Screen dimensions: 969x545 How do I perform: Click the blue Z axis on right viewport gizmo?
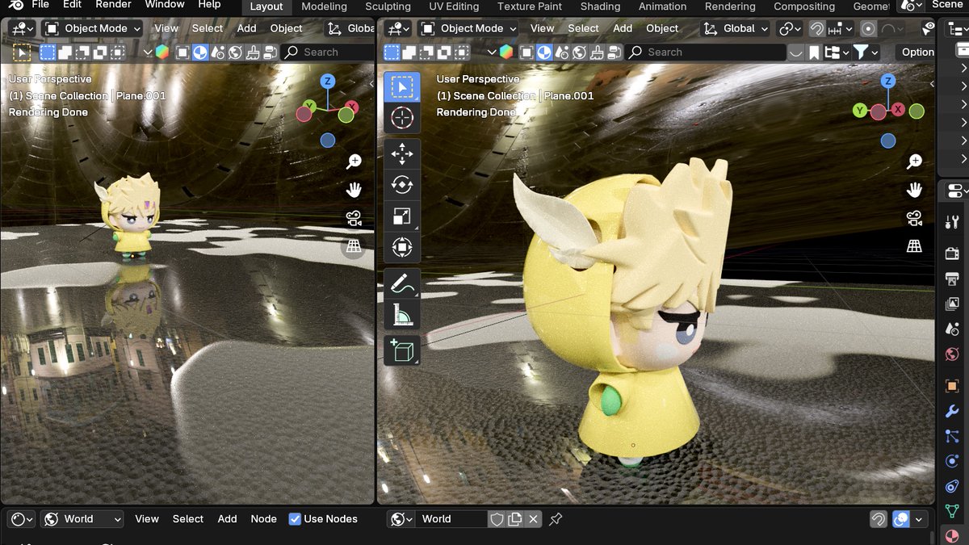tap(888, 82)
